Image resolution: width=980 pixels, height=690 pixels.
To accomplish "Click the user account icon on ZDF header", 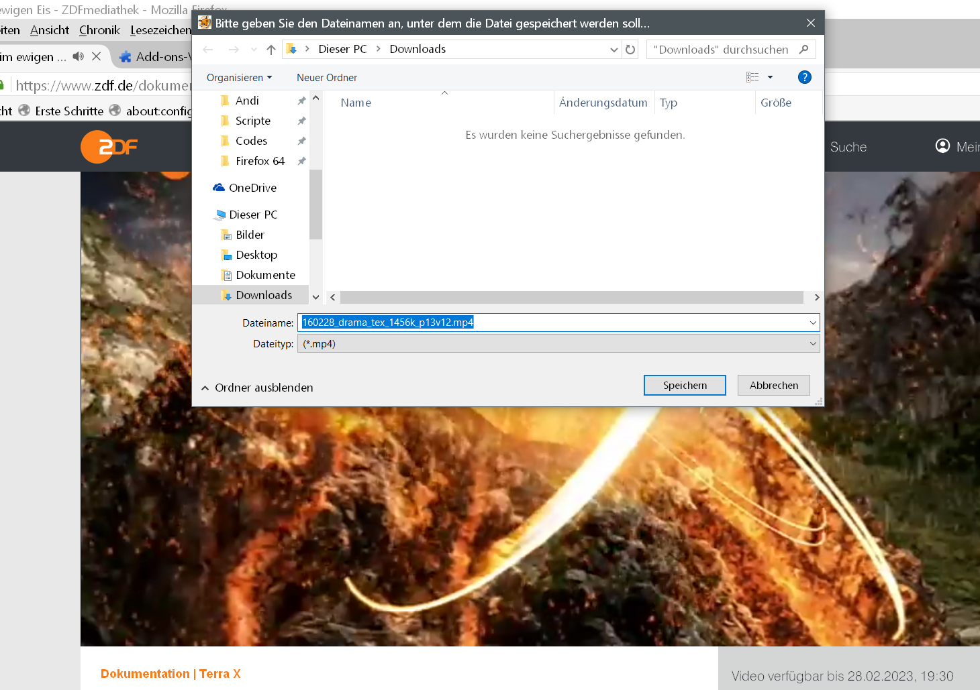I will pyautogui.click(x=942, y=146).
